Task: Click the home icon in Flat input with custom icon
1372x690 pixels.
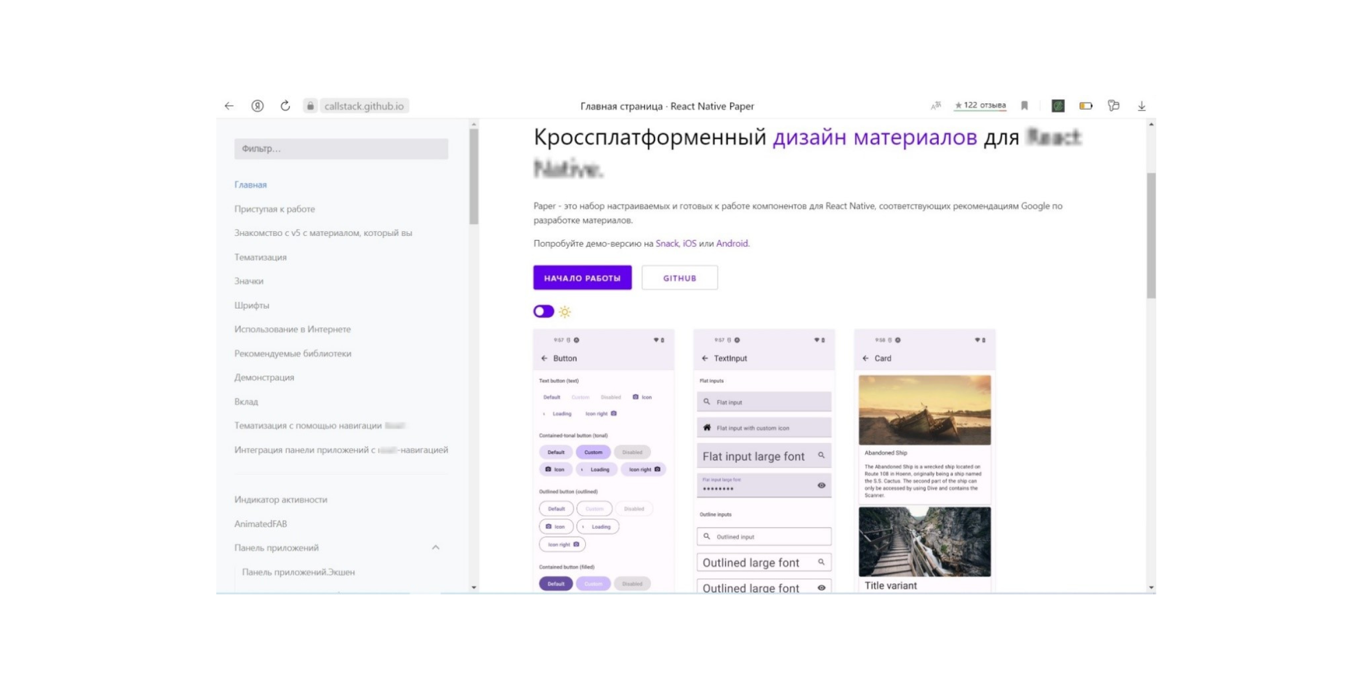Action: (x=706, y=428)
